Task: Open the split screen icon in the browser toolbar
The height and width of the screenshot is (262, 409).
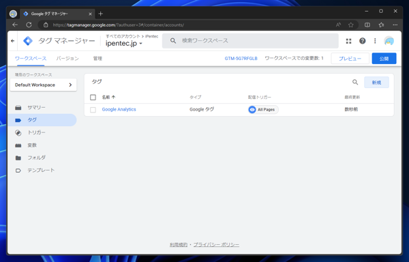Action: (x=367, y=25)
